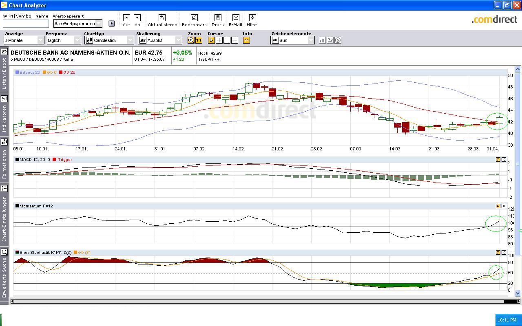Viewport: 522px width, 326px height.
Task: Refresh chart with Aktualisieren icon
Action: pos(162,18)
